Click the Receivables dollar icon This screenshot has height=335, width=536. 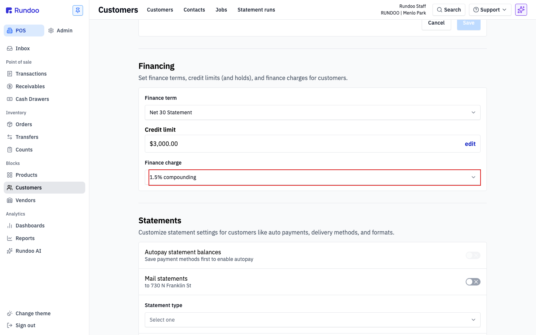[10, 86]
